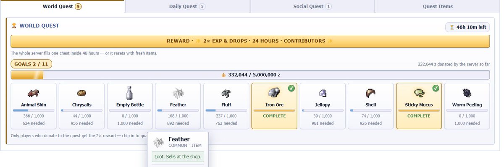
Task: Click the Empty Bottle item name
Action: [130, 105]
